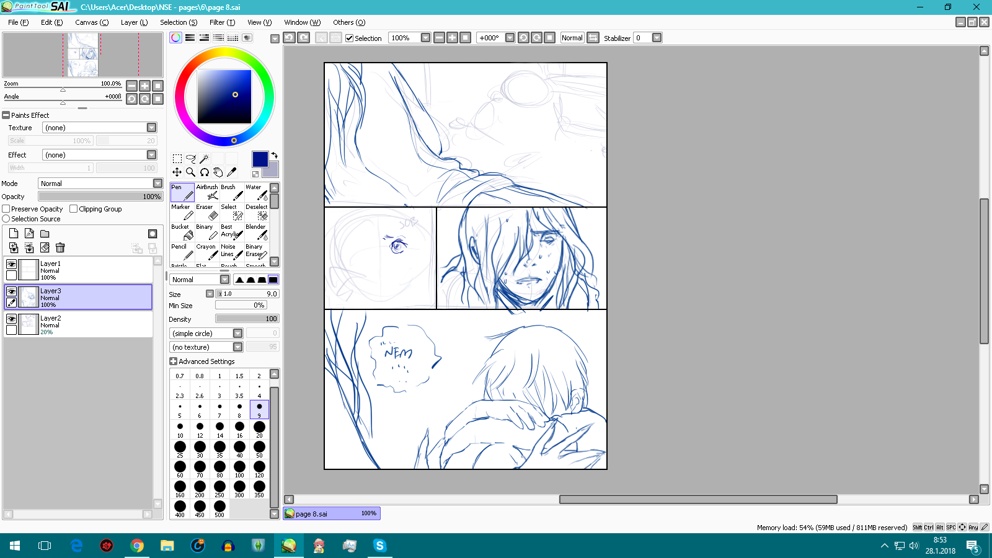Enable the Clipping Group checkbox

(x=74, y=209)
